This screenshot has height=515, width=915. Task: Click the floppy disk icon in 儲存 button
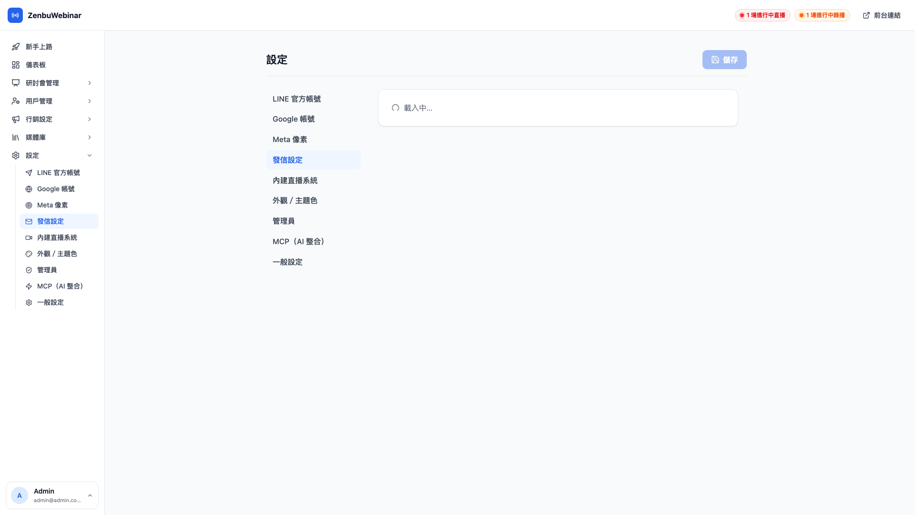tap(715, 60)
